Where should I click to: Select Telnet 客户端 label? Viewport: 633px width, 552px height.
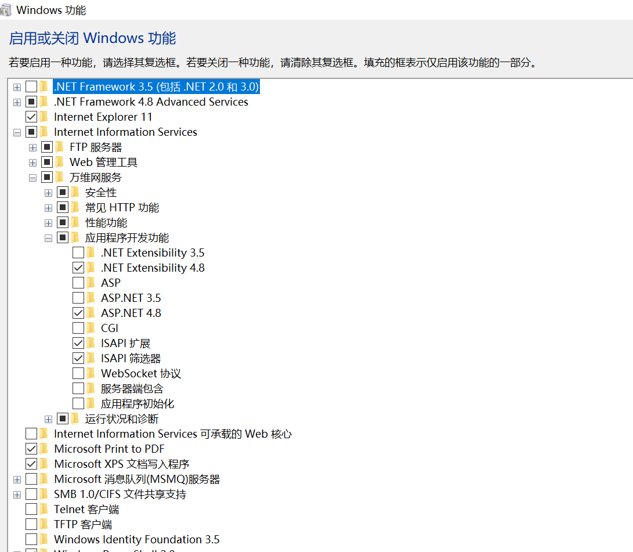click(86, 509)
